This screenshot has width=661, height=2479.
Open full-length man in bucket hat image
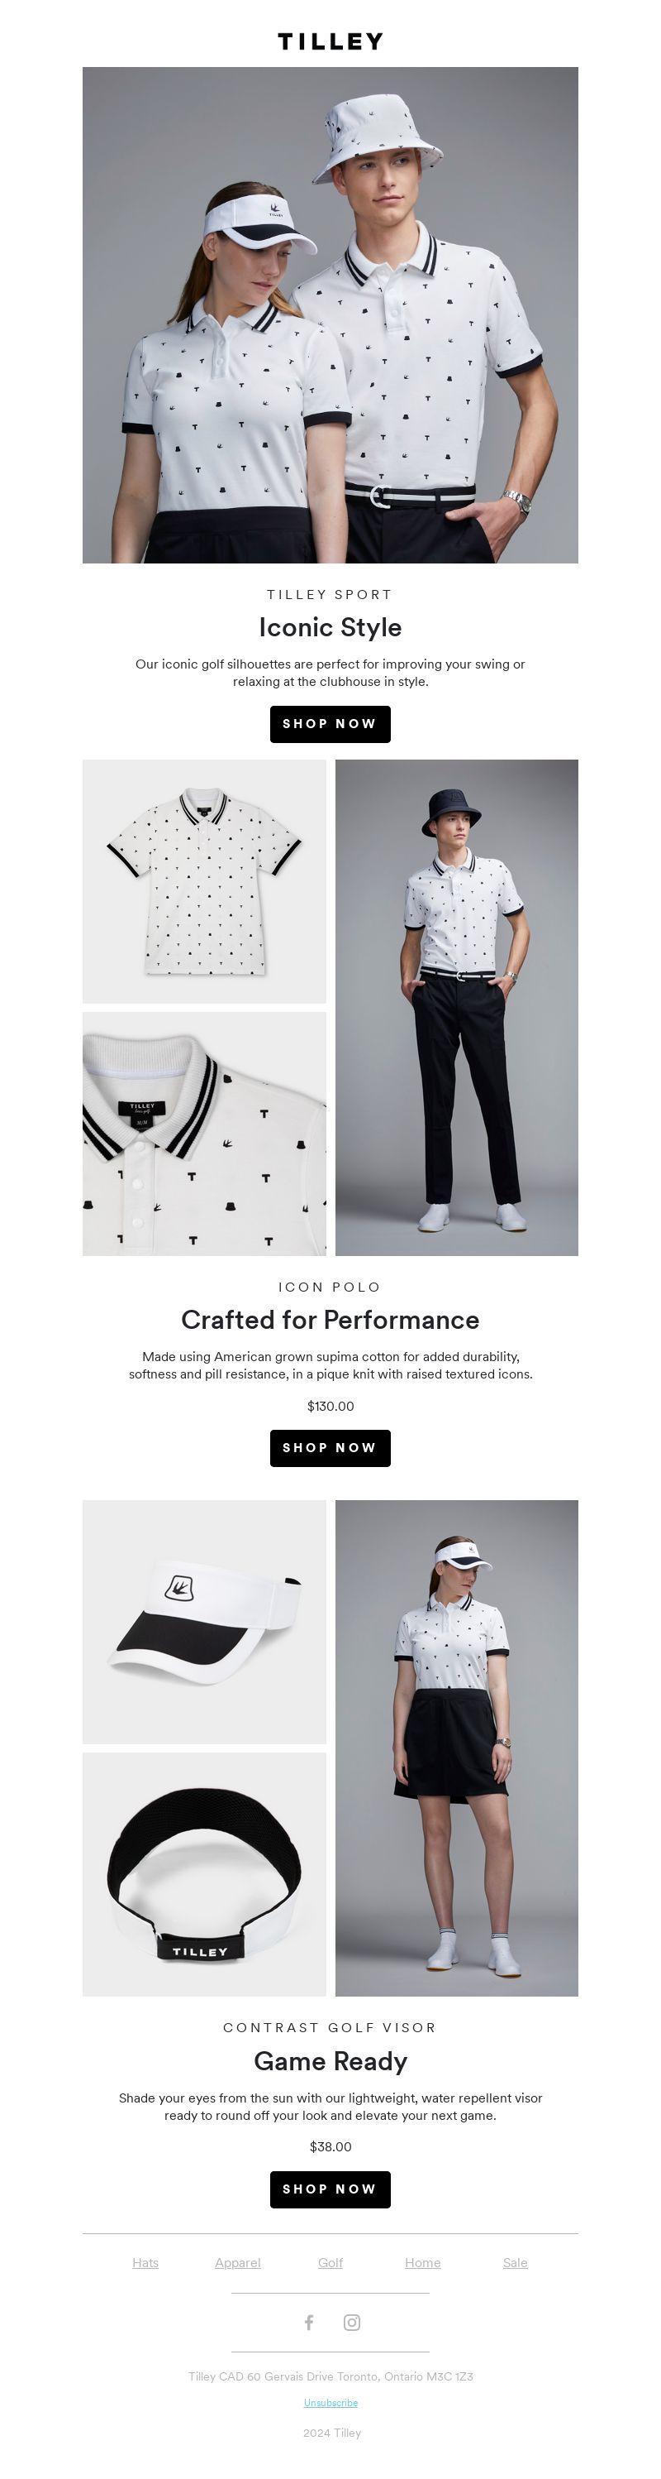click(456, 1008)
